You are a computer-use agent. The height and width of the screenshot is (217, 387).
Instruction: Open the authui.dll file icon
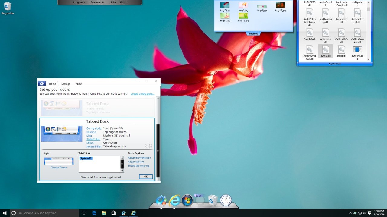pyautogui.click(x=326, y=51)
